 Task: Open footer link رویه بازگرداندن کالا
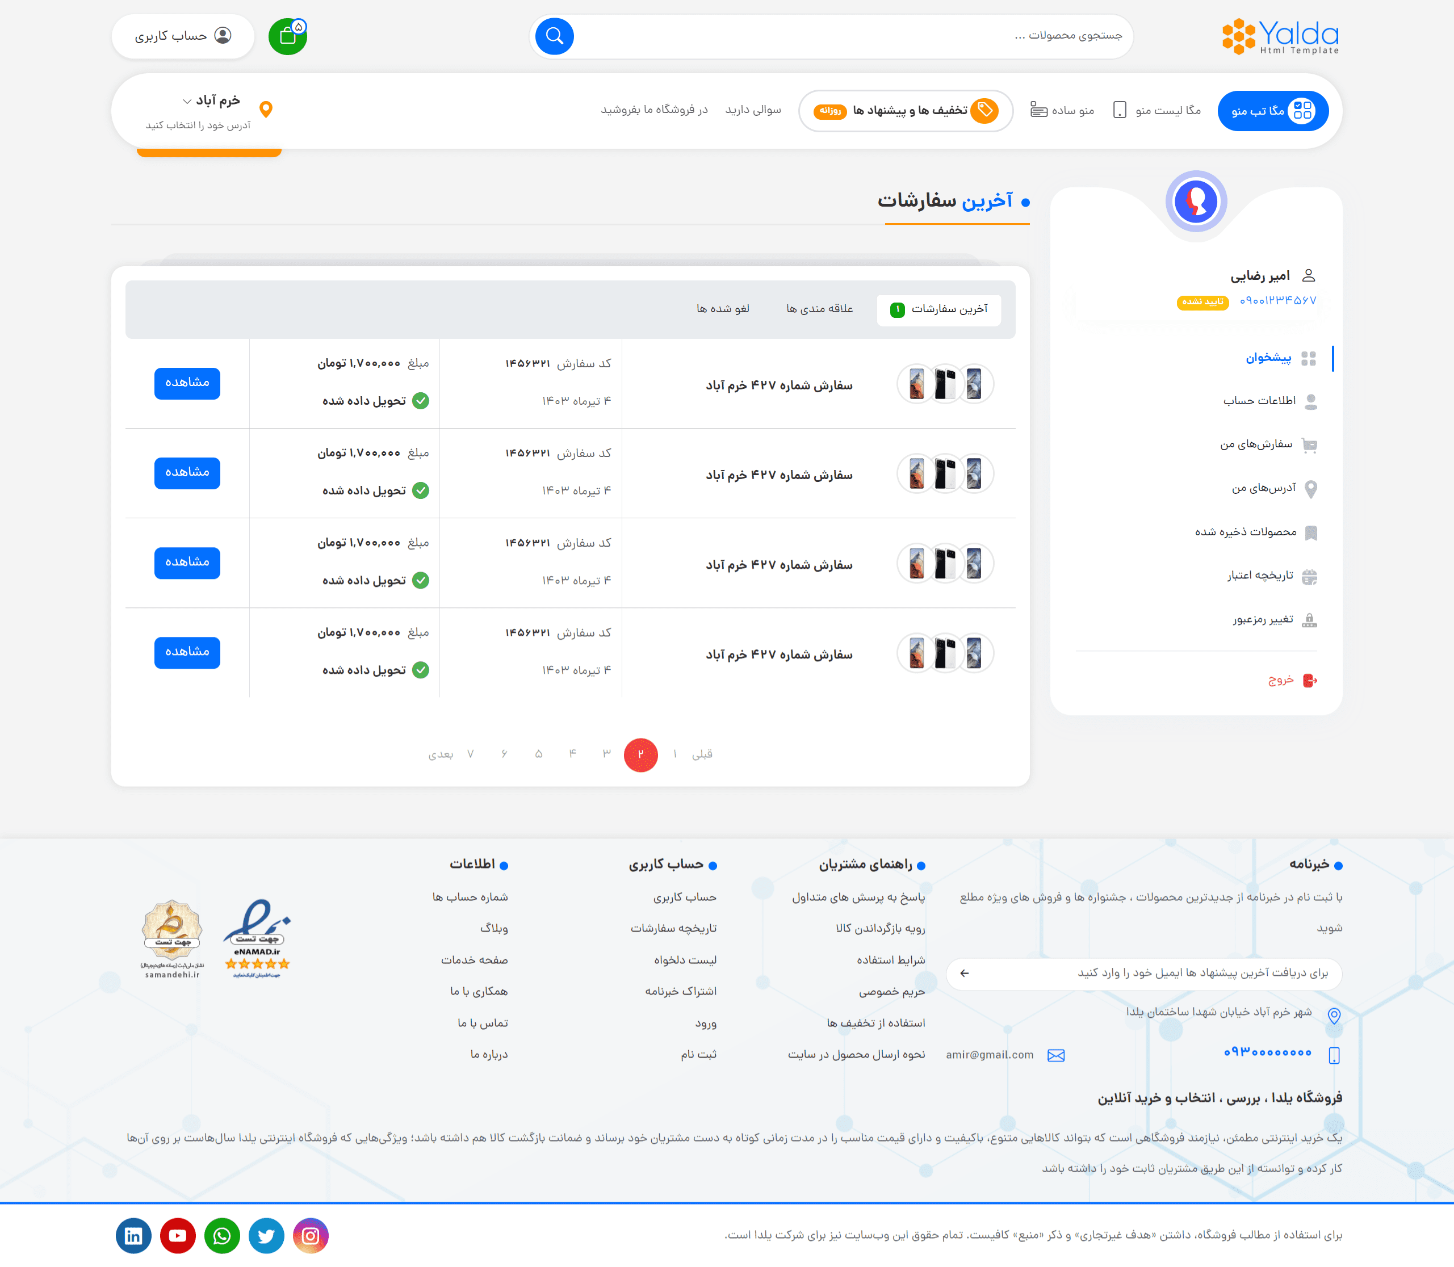881,928
